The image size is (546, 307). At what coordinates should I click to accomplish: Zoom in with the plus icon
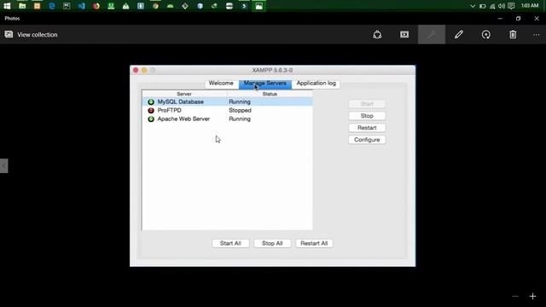coord(532,296)
